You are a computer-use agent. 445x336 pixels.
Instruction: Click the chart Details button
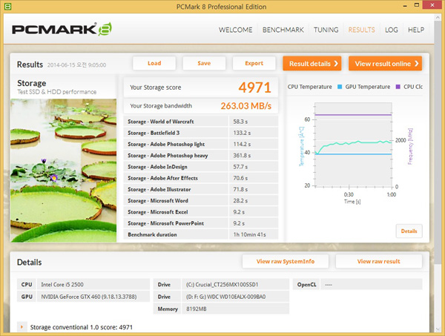click(409, 231)
